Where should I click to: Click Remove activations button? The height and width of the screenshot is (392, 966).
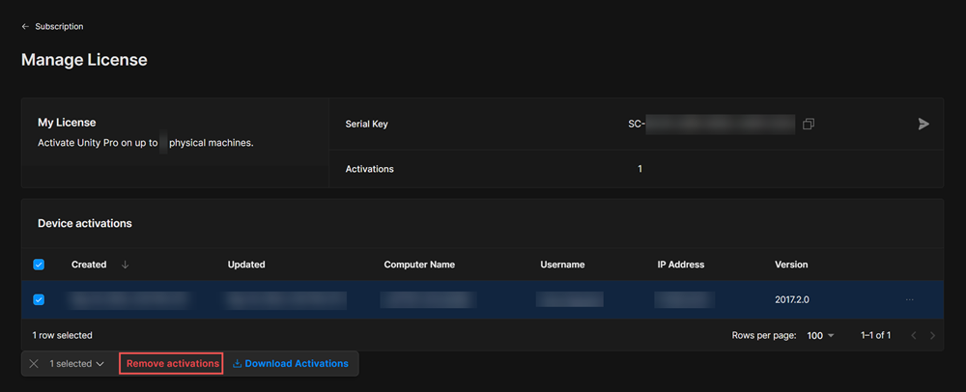tap(171, 364)
